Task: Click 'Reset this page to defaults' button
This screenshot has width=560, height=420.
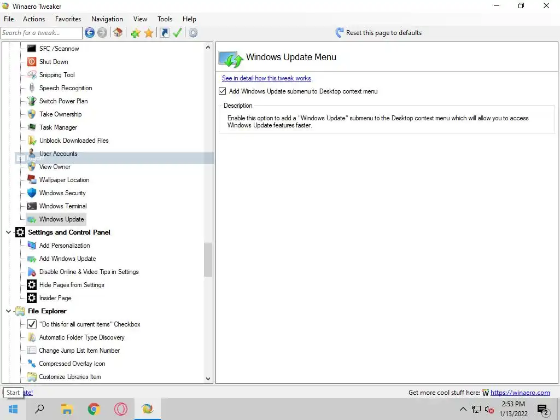Action: [378, 33]
